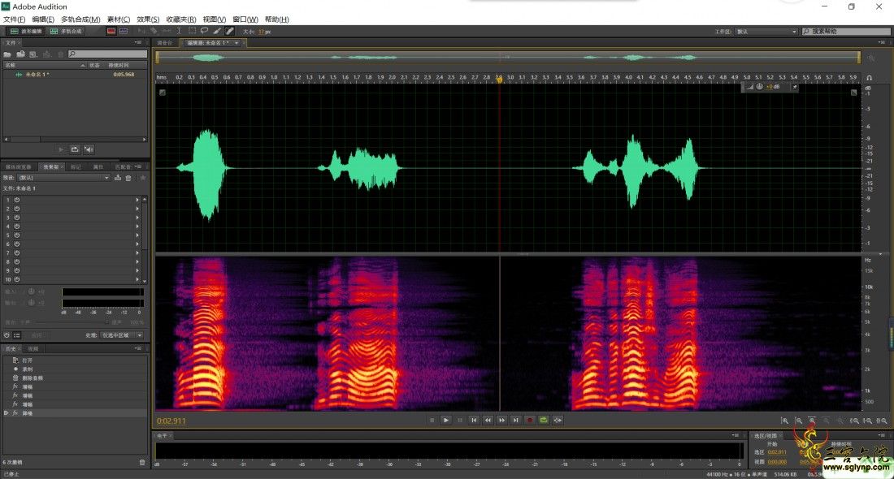Click playhead marker on timeline ruler
Screen dimensions: 894x479
click(x=500, y=80)
